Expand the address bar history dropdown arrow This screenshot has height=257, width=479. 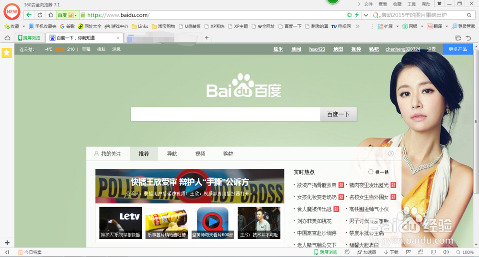tap(365, 15)
